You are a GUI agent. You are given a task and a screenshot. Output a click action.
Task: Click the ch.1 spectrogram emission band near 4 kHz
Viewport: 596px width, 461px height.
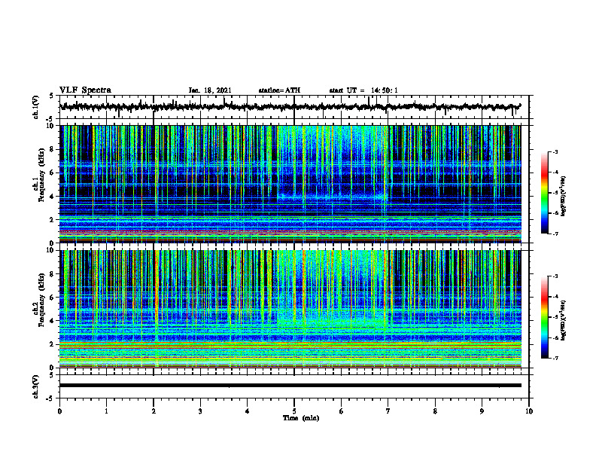click(333, 197)
